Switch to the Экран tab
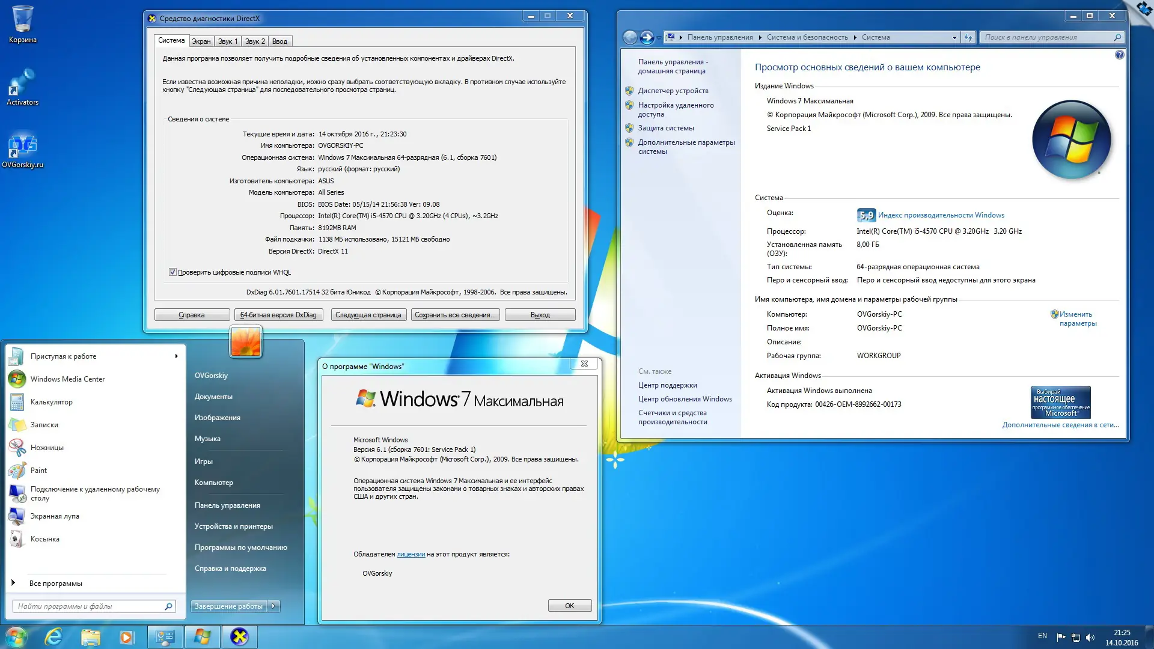1154x649 pixels. tap(201, 41)
